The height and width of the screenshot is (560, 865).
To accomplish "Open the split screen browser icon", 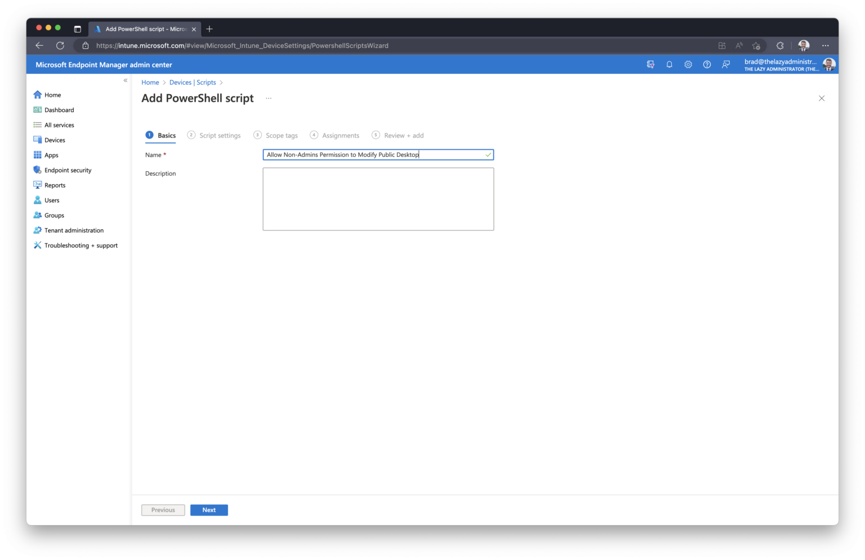I will pos(722,46).
